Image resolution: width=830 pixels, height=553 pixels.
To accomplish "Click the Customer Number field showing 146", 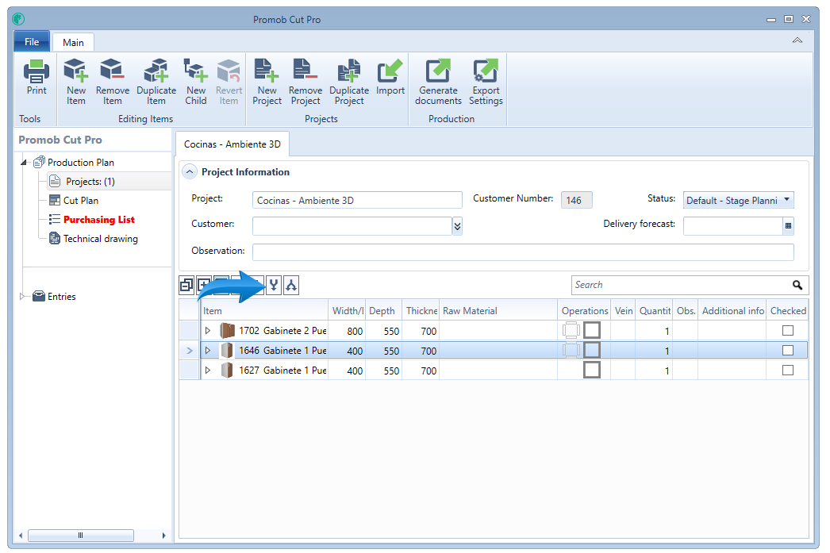I will click(576, 200).
